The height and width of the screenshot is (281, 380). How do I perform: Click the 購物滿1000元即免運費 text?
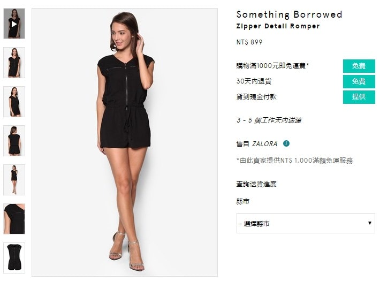click(x=272, y=66)
